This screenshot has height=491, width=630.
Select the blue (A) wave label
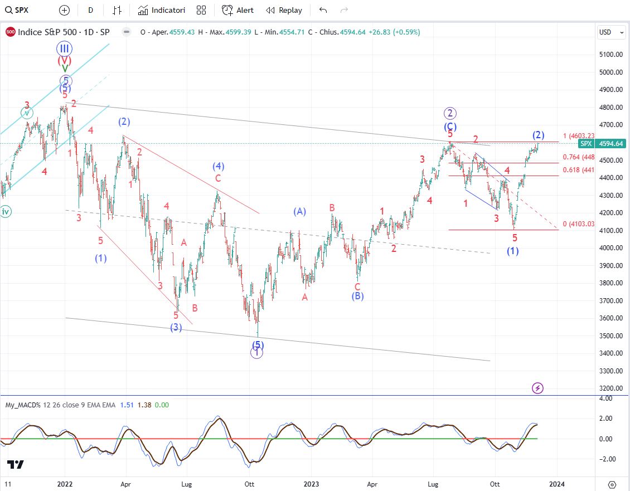click(300, 211)
